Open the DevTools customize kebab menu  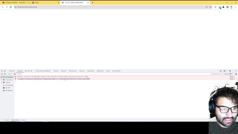point(233,71)
